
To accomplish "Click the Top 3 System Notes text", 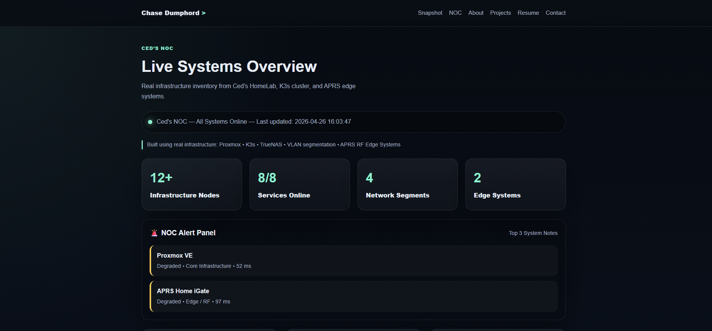I will pyautogui.click(x=533, y=233).
